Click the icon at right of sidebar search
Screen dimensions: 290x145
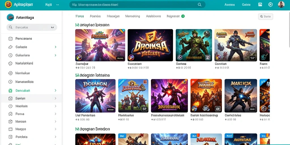(x=52, y=27)
